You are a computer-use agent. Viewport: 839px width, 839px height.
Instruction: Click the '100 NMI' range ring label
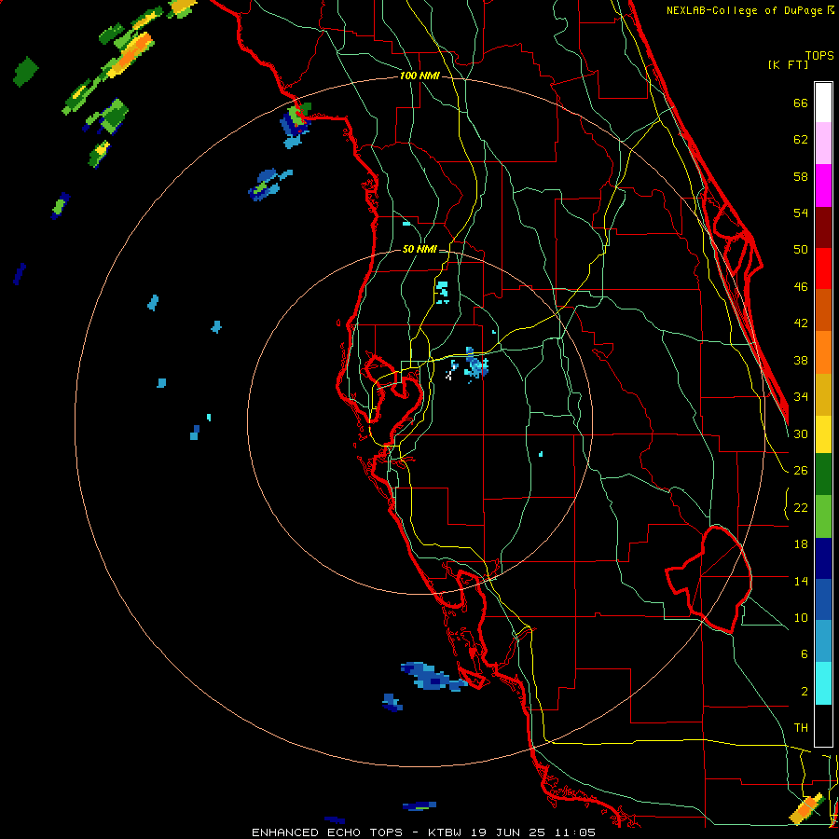[x=419, y=76]
